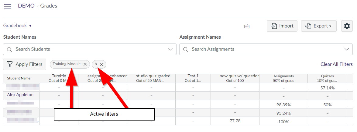Focus the Search Students field

pyautogui.click(x=90, y=49)
